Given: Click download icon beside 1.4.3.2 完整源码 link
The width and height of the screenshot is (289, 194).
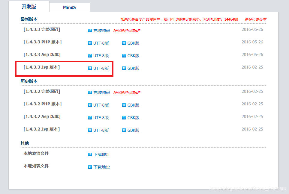Looking at the screenshot, I should coord(90,93).
